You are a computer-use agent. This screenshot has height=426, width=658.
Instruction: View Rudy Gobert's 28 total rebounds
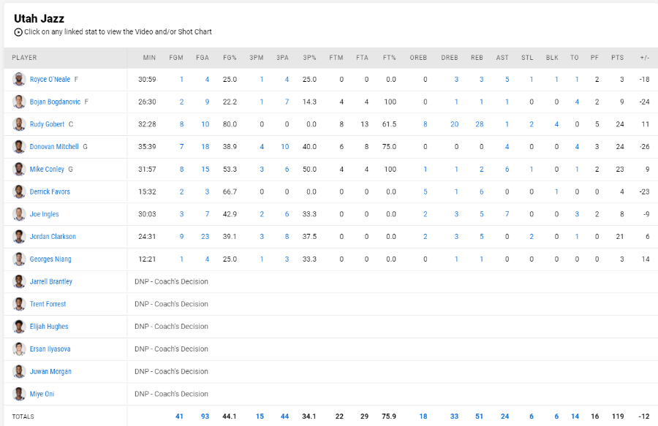479,124
